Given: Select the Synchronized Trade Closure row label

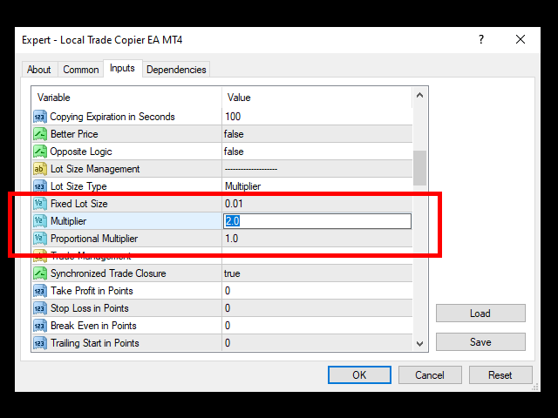Looking at the screenshot, I should [108, 273].
